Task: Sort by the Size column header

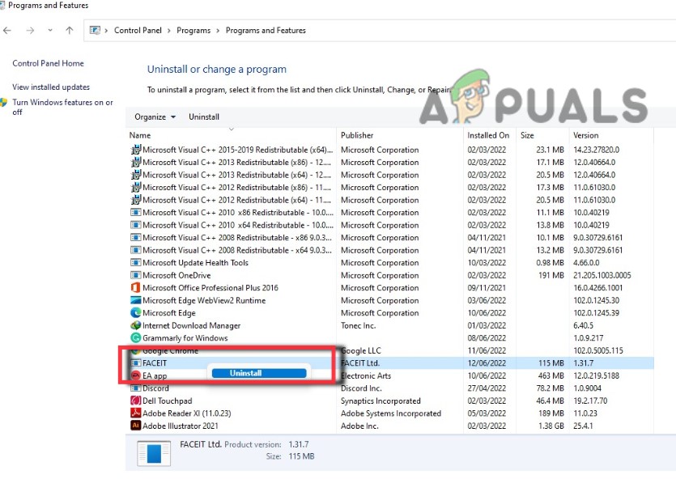Action: pos(527,135)
